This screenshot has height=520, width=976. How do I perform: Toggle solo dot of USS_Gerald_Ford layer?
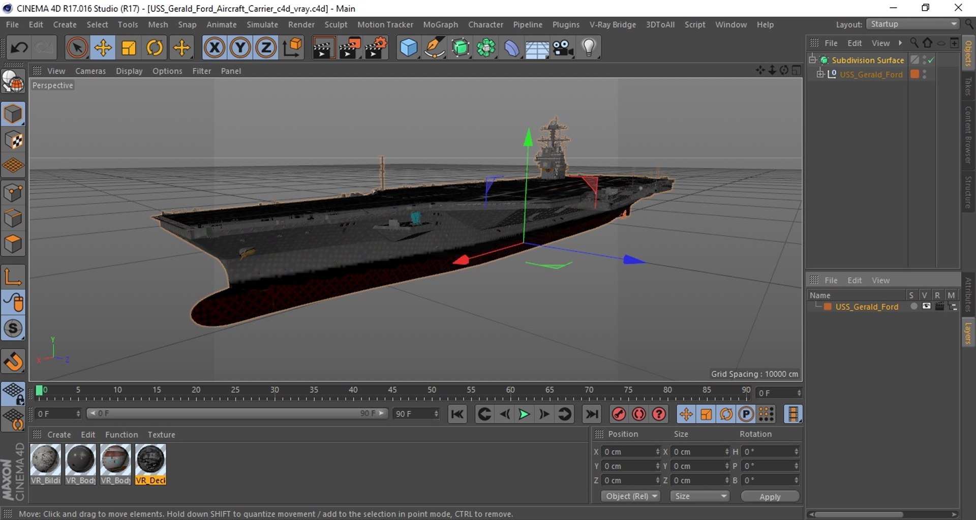pos(914,307)
